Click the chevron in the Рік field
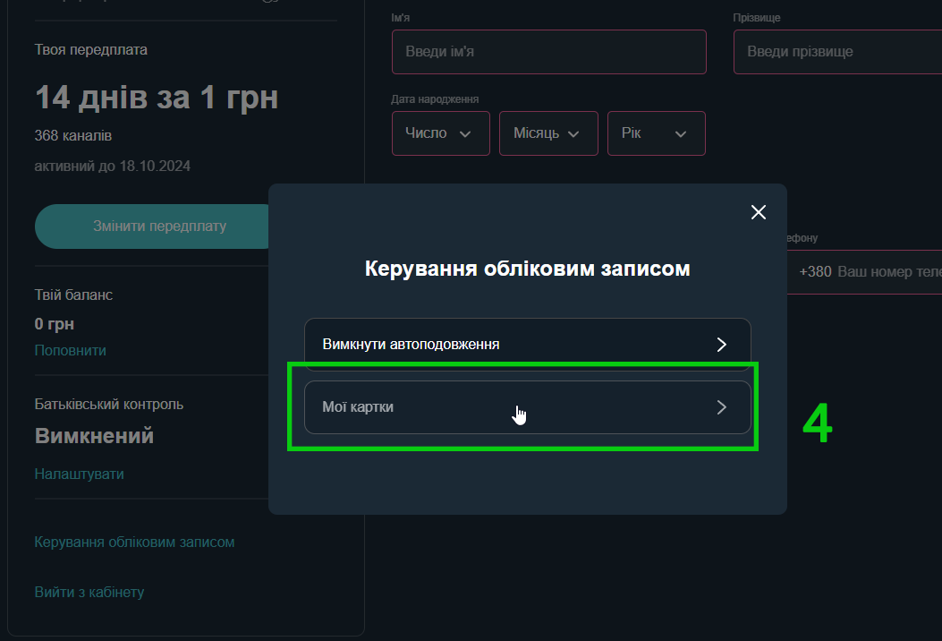The image size is (942, 641). [x=681, y=133]
